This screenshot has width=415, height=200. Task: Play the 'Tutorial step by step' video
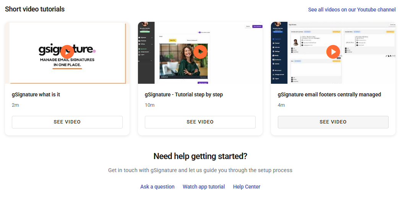(x=200, y=52)
